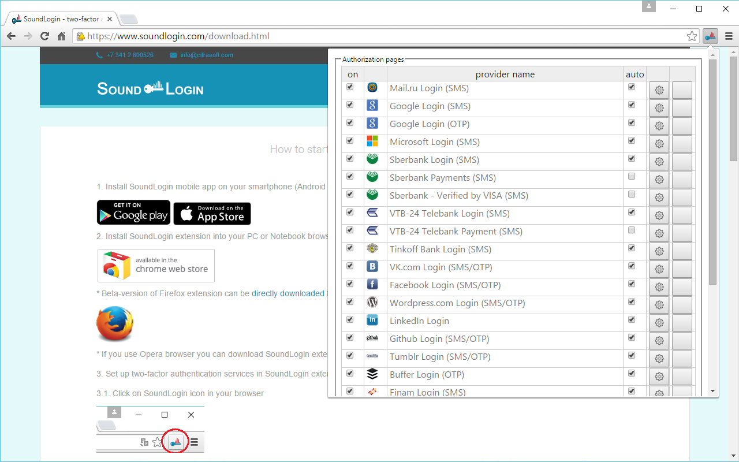Click the Firefox logo on the page
This screenshot has width=739, height=462.
pyautogui.click(x=115, y=323)
